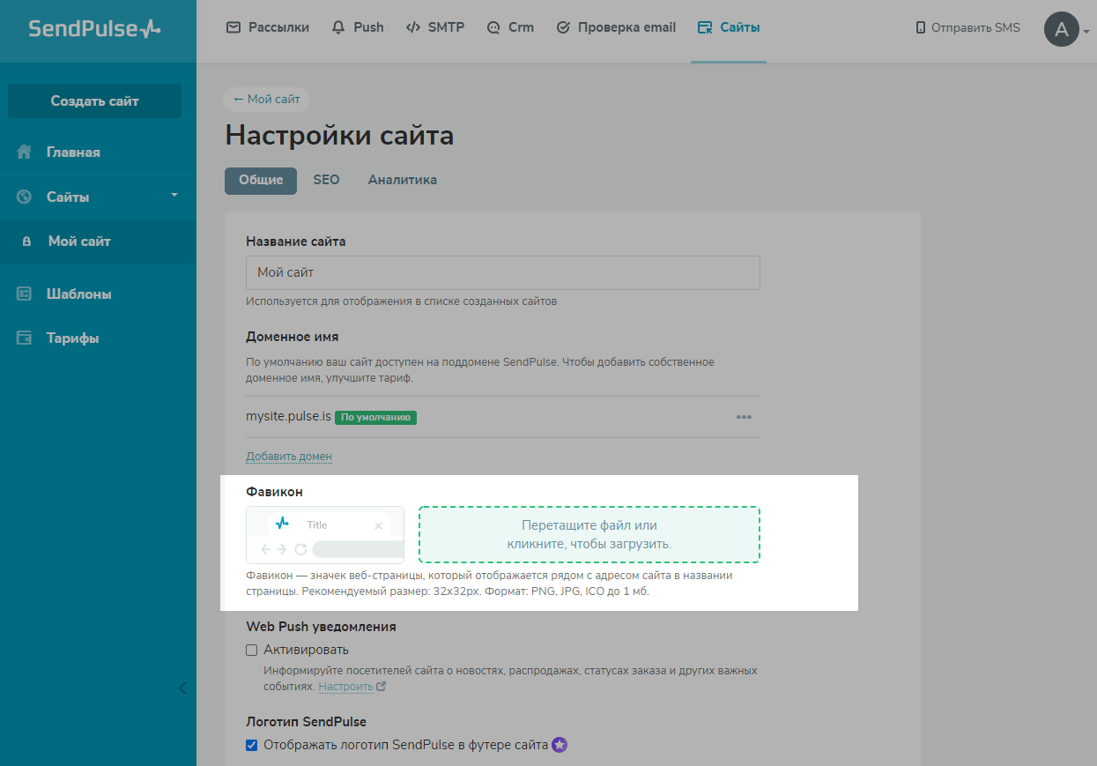Image resolution: width=1097 pixels, height=766 pixels.
Task: Click the site name input field
Action: (x=502, y=272)
